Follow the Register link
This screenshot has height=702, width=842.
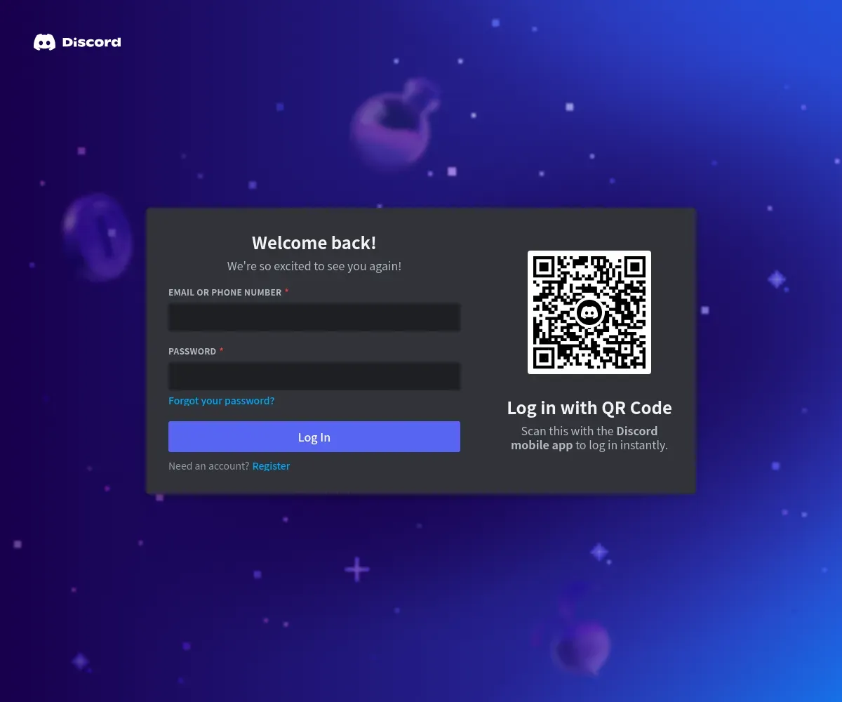[271, 466]
